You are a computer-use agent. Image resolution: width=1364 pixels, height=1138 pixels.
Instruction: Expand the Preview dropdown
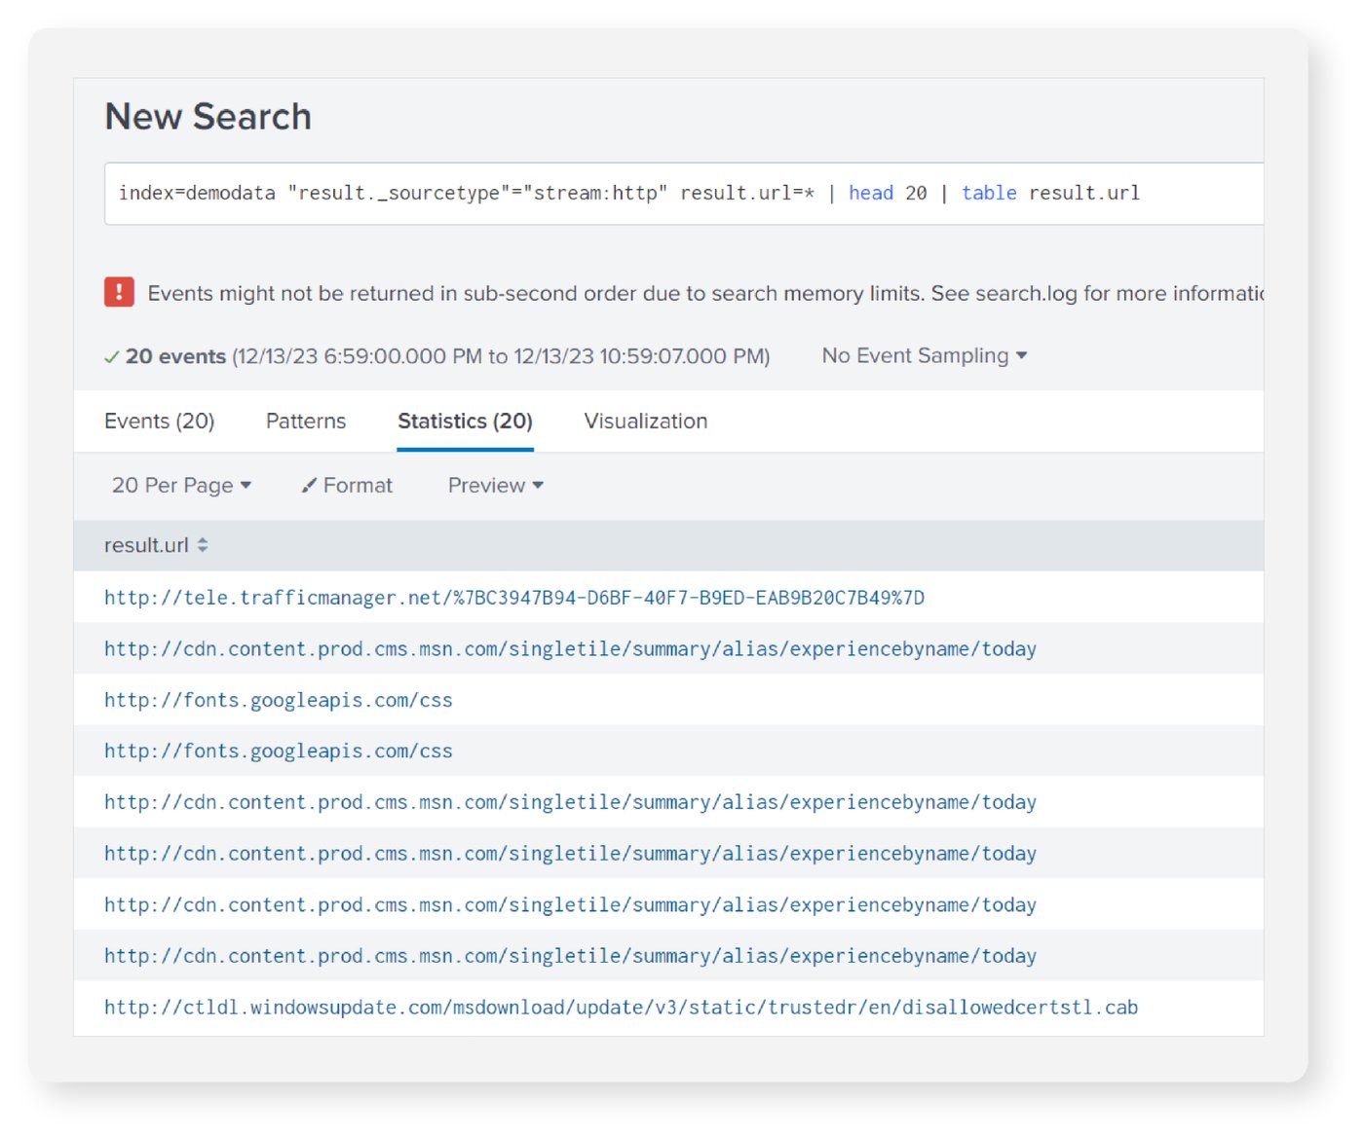(495, 485)
